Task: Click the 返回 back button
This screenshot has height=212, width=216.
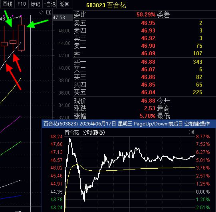Action: 64,4
